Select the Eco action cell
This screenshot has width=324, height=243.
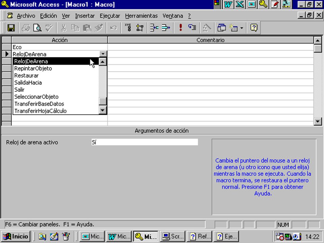pyautogui.click(x=59, y=47)
